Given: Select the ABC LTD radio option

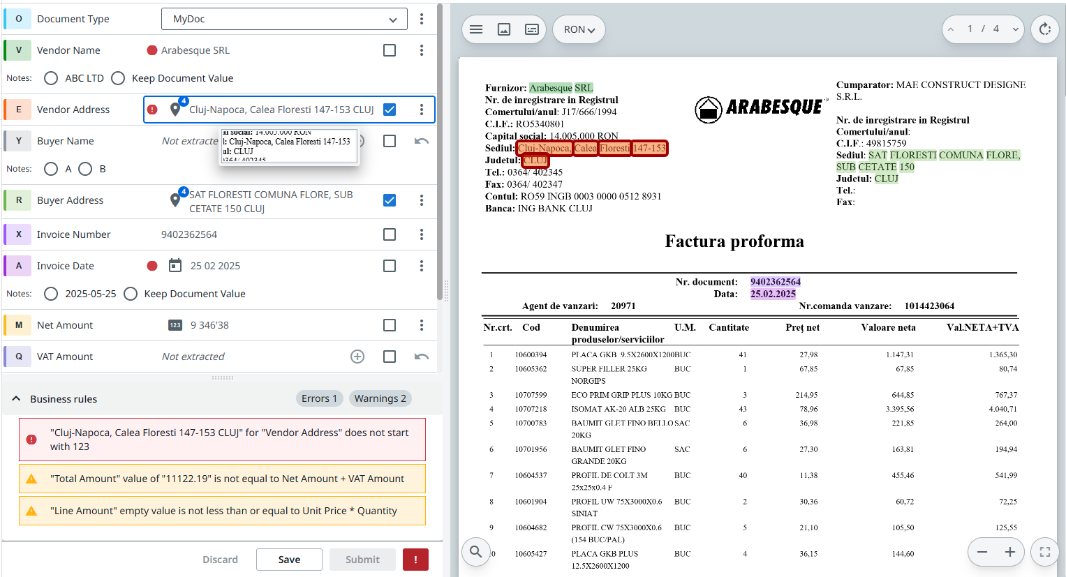Looking at the screenshot, I should click(x=51, y=78).
